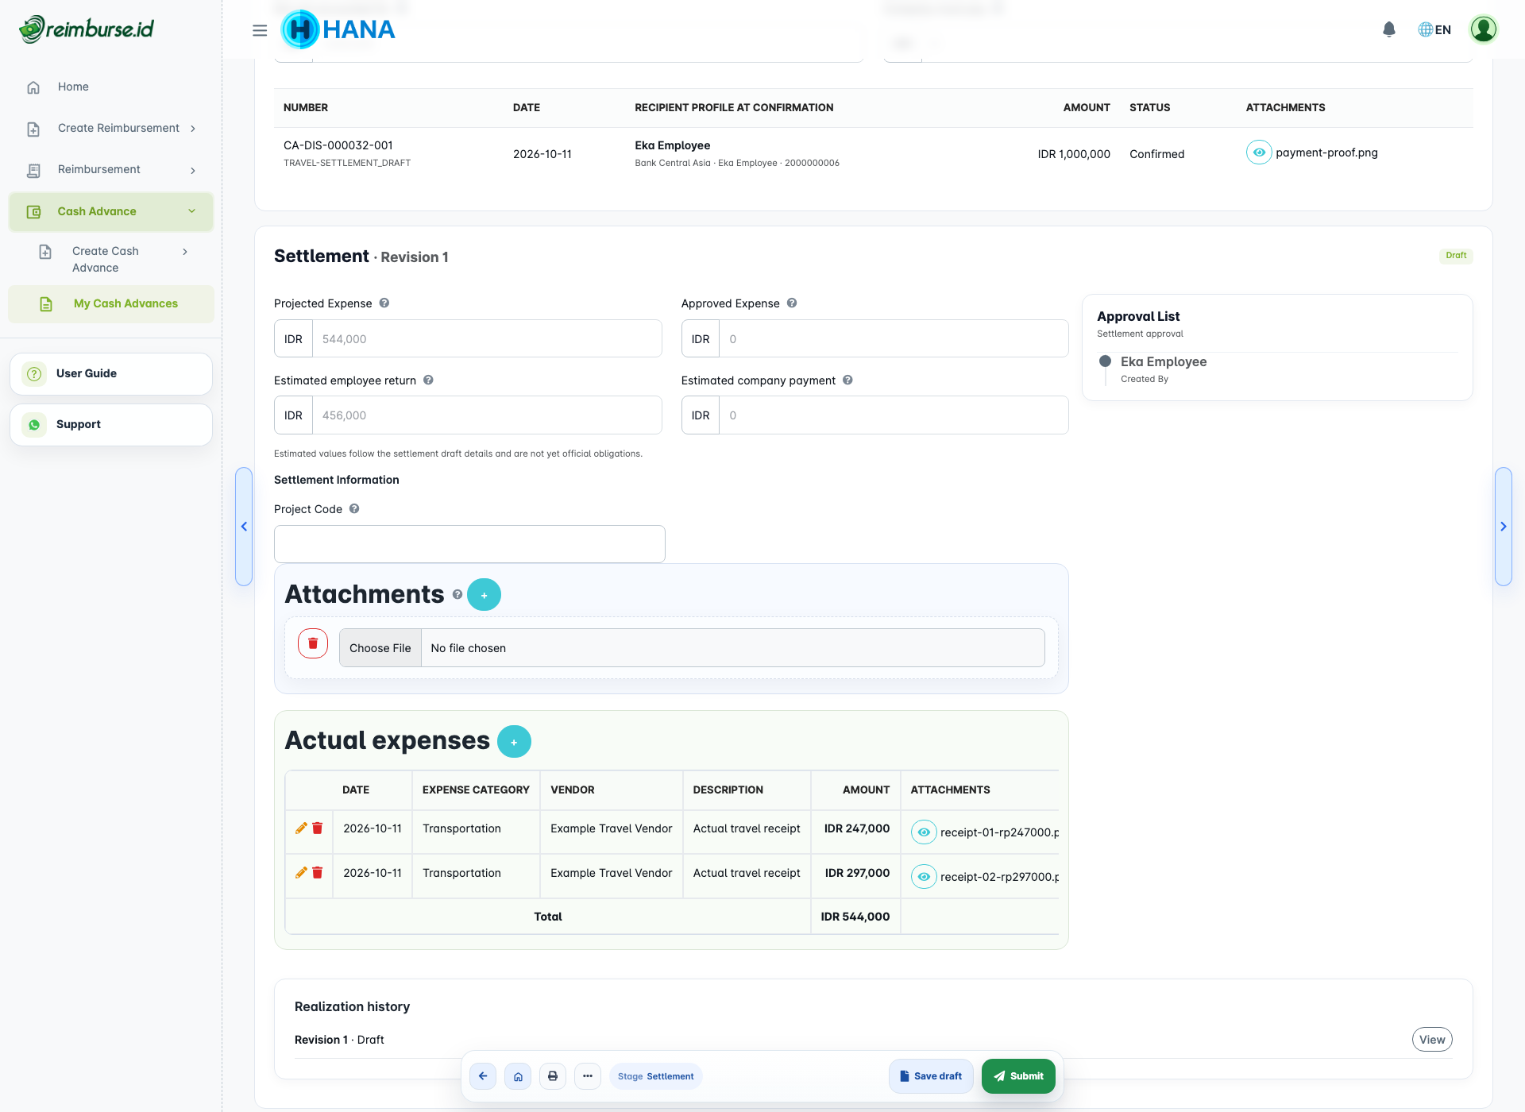Click the Stage Settlement chip

click(656, 1076)
